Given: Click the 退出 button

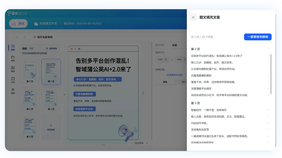Looking at the screenshot, I should click(18, 24).
